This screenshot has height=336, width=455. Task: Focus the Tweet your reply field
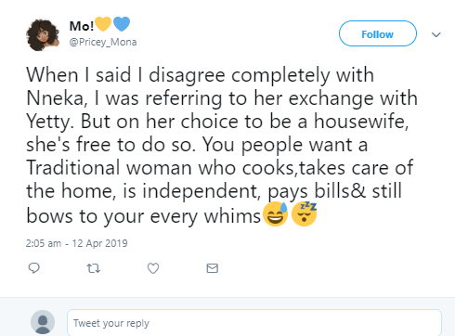[254, 322]
